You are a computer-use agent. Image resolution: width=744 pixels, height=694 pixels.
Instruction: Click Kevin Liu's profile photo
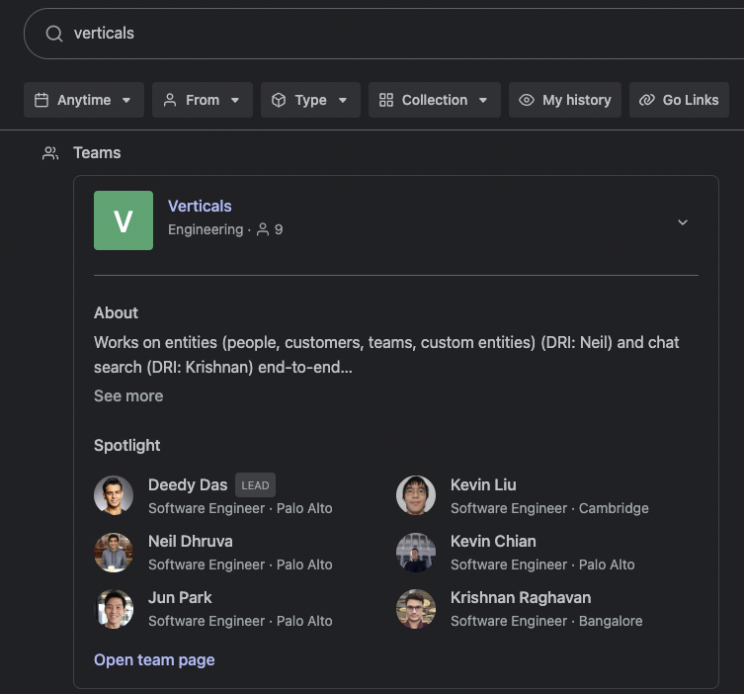[x=416, y=495]
